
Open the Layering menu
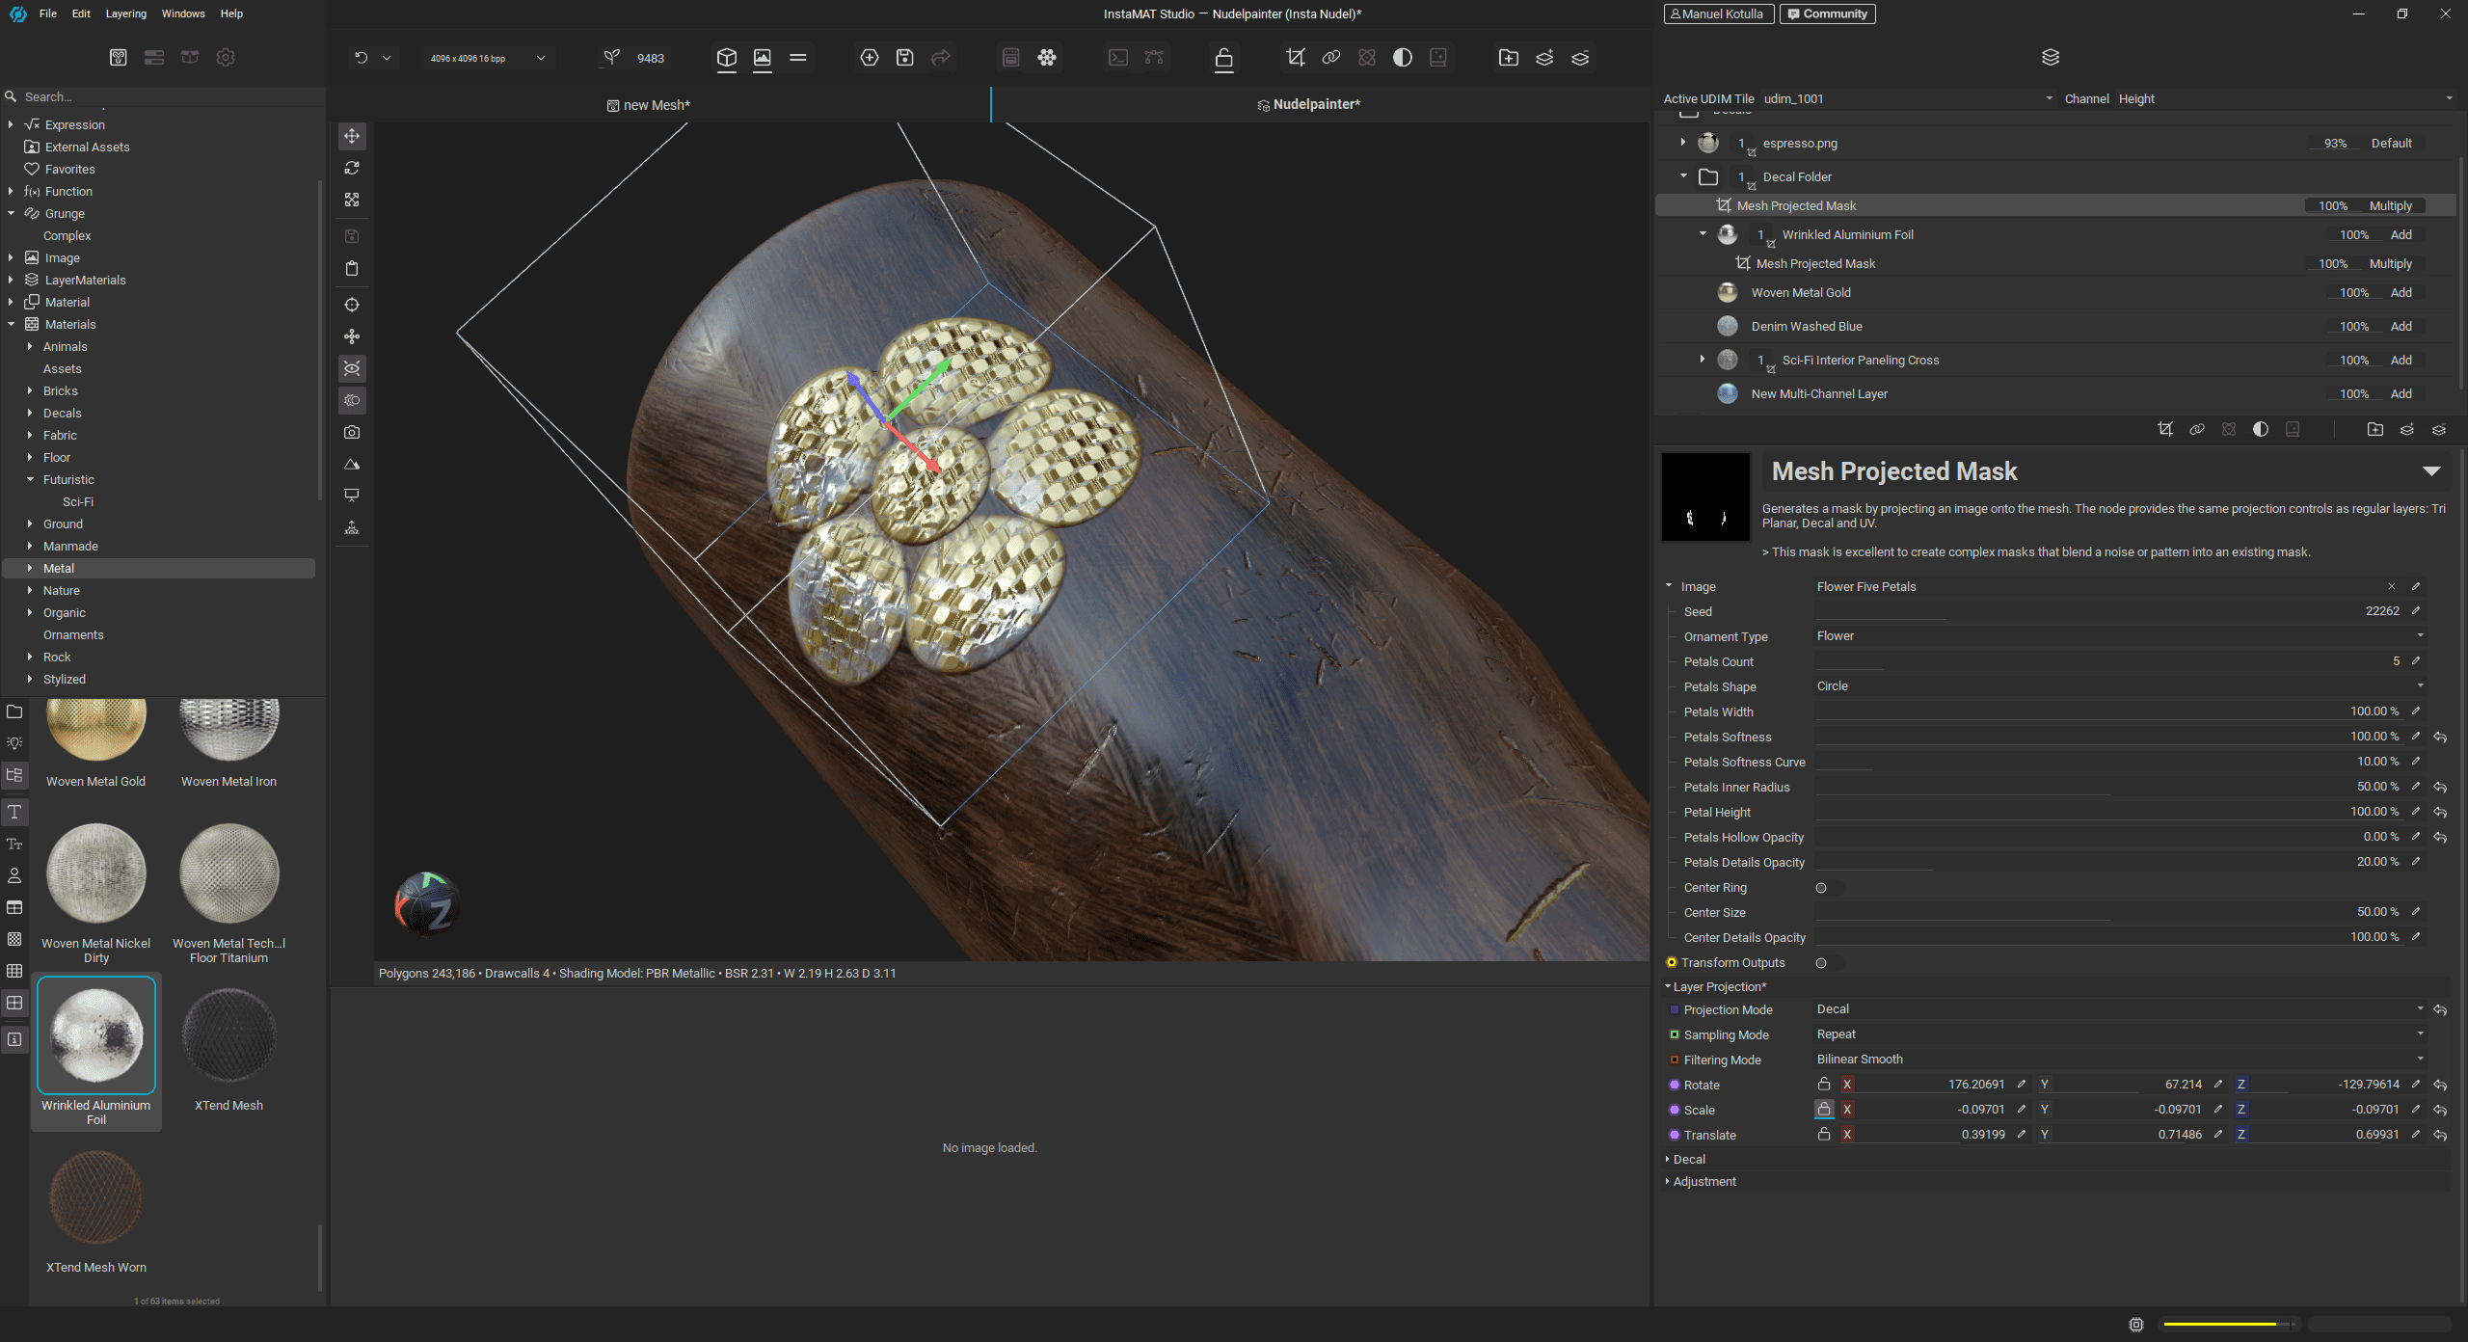point(125,13)
